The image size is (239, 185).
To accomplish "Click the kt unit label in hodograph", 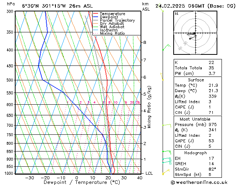I will pos(177,14).
